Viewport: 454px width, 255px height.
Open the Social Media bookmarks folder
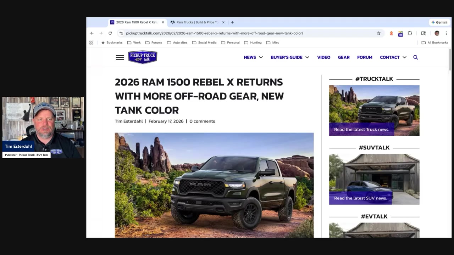204,42
